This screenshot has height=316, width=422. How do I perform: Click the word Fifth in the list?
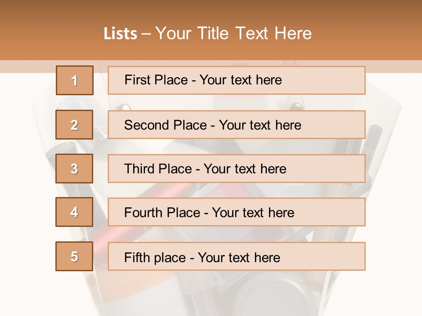[137, 257]
